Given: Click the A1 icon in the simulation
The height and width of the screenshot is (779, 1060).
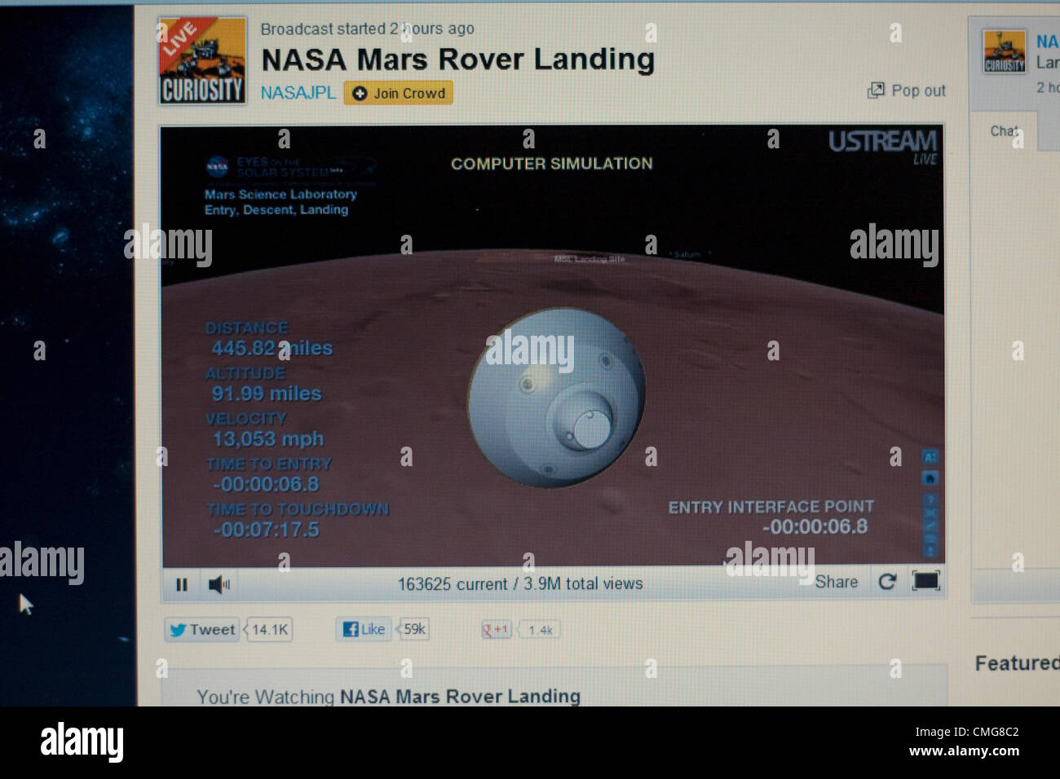Looking at the screenshot, I should [930, 456].
